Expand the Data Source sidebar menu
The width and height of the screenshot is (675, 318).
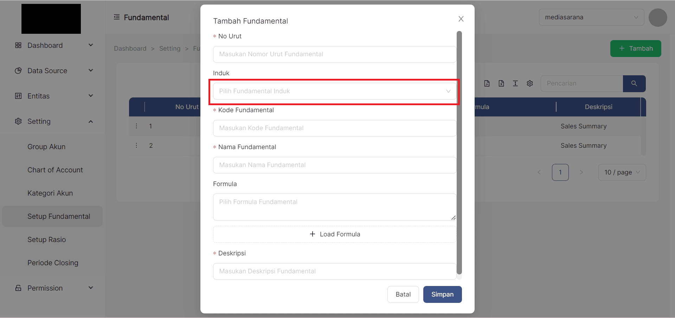(53, 71)
